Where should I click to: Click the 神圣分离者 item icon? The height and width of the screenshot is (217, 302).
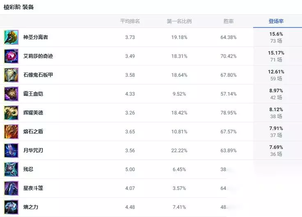coord(11,37)
